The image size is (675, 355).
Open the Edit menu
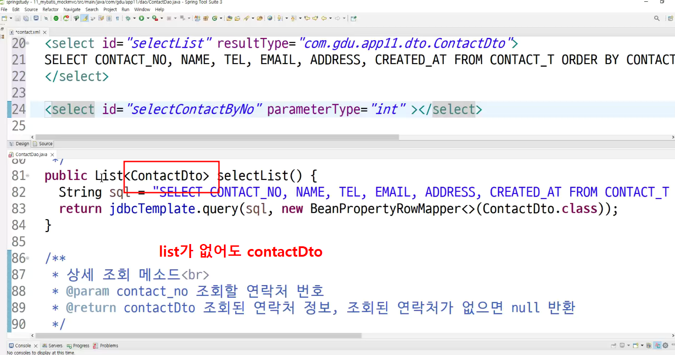click(x=16, y=9)
